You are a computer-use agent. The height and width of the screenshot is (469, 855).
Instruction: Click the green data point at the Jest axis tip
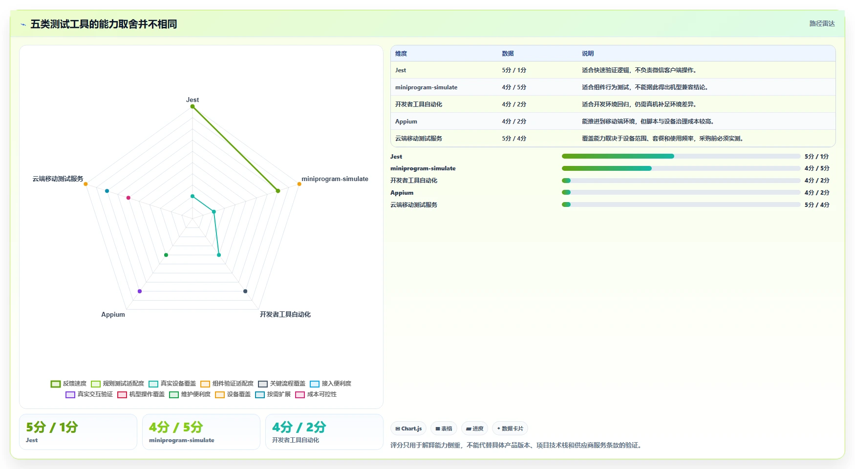click(192, 106)
